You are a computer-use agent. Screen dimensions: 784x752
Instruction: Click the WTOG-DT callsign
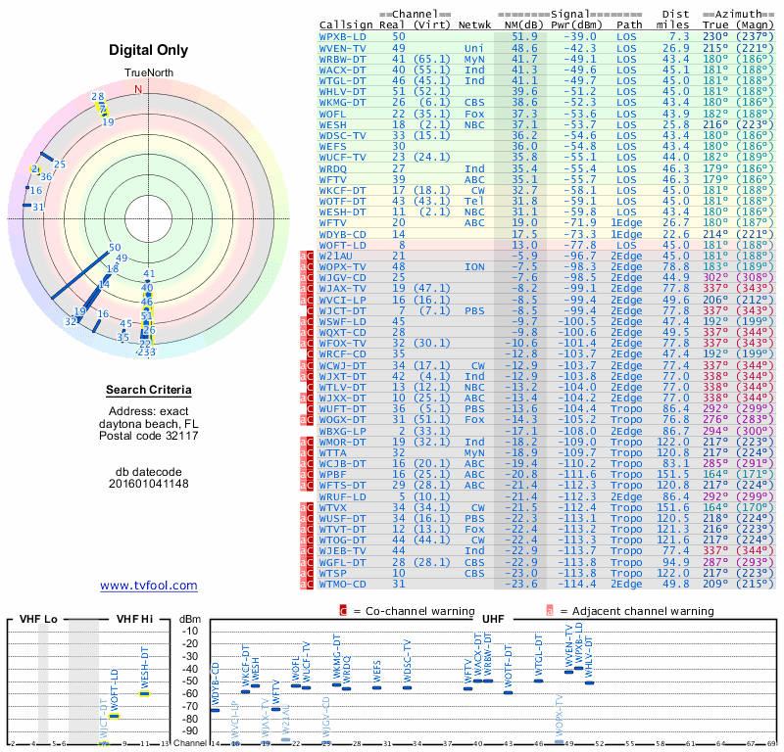pos(342,540)
